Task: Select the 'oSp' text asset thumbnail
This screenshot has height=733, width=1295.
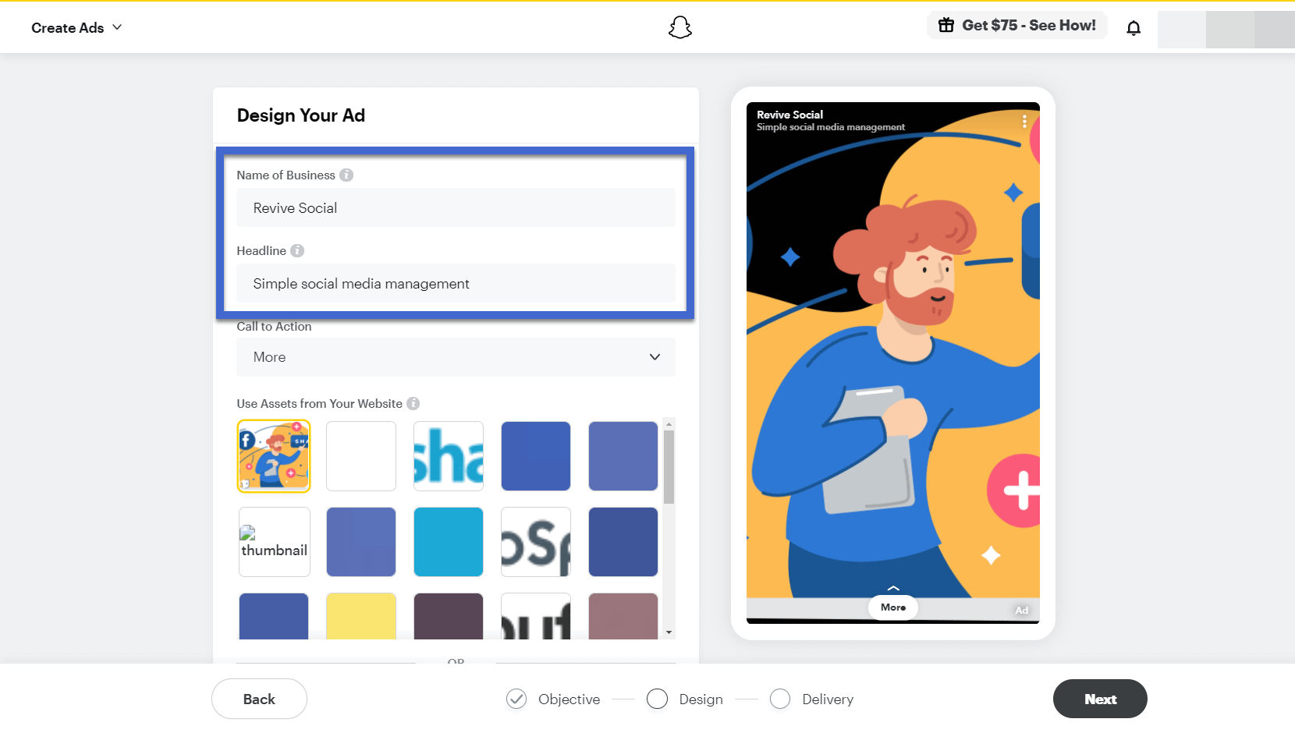Action: click(x=536, y=542)
